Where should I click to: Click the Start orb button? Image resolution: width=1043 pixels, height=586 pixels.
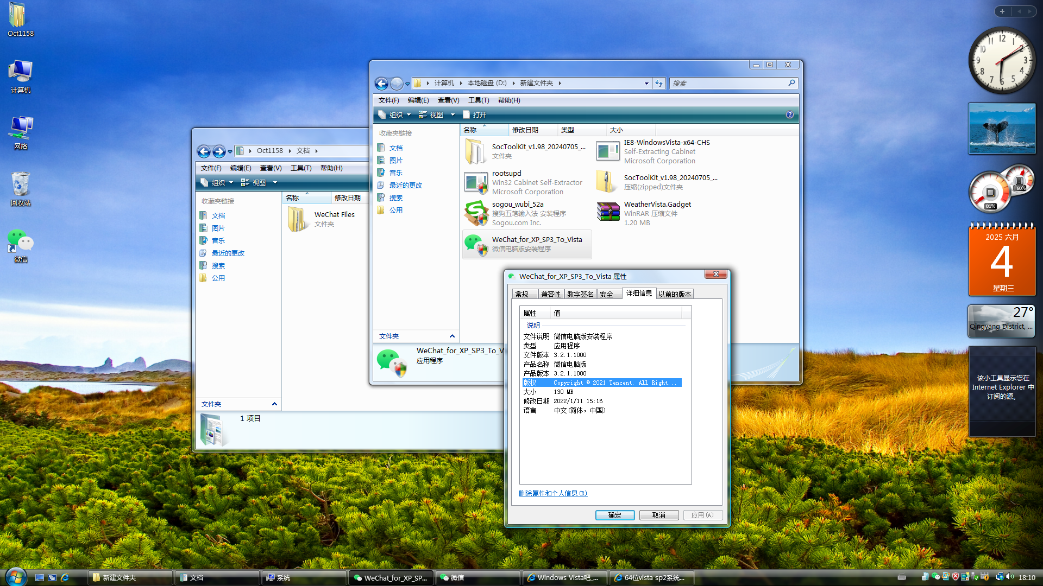click(16, 576)
